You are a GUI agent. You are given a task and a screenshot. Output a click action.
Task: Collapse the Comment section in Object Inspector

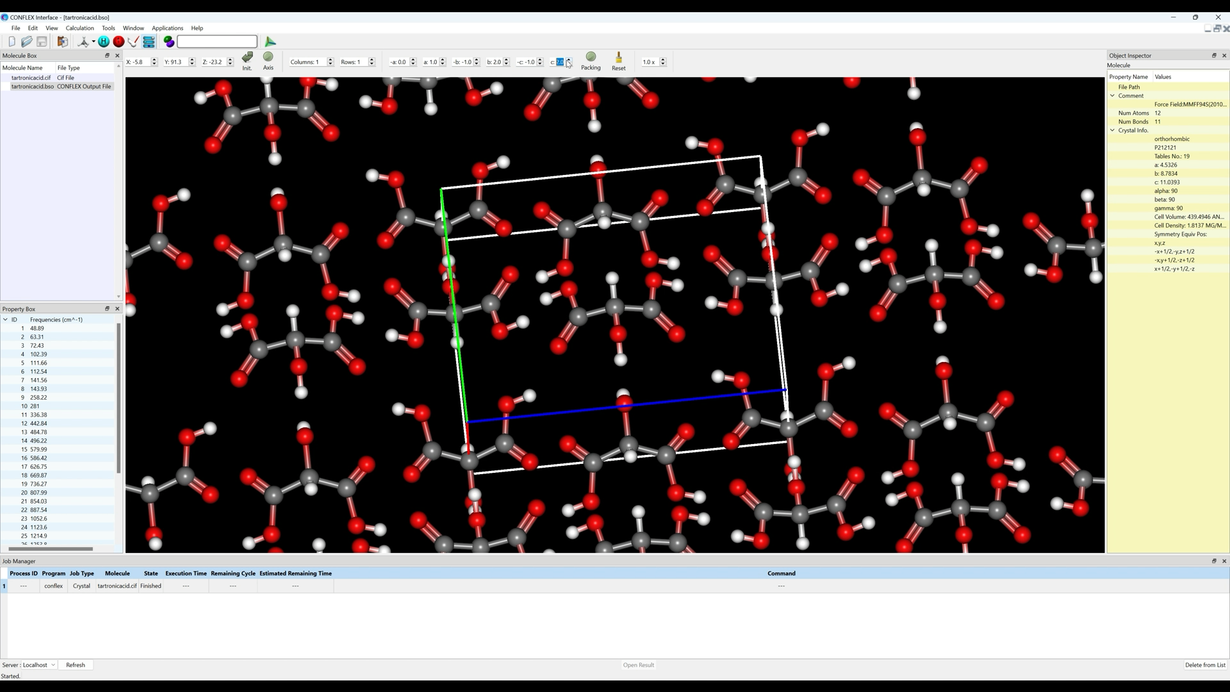coord(1113,95)
